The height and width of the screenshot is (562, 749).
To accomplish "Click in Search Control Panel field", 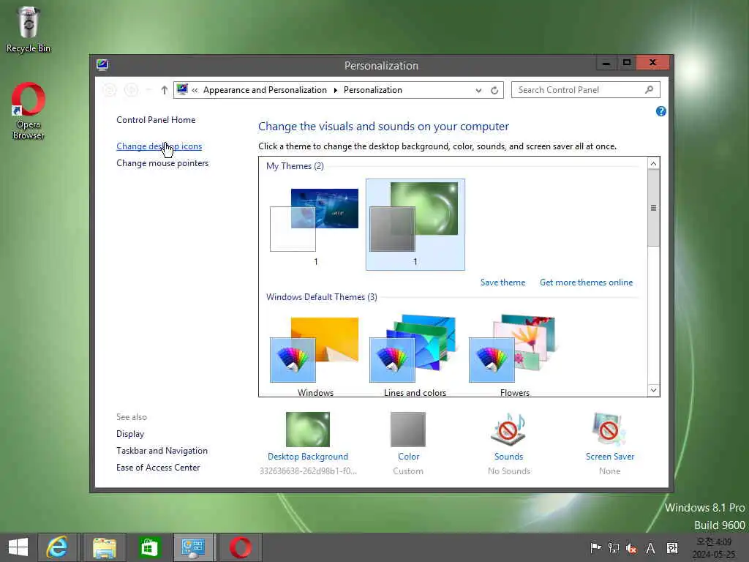I will click(586, 90).
